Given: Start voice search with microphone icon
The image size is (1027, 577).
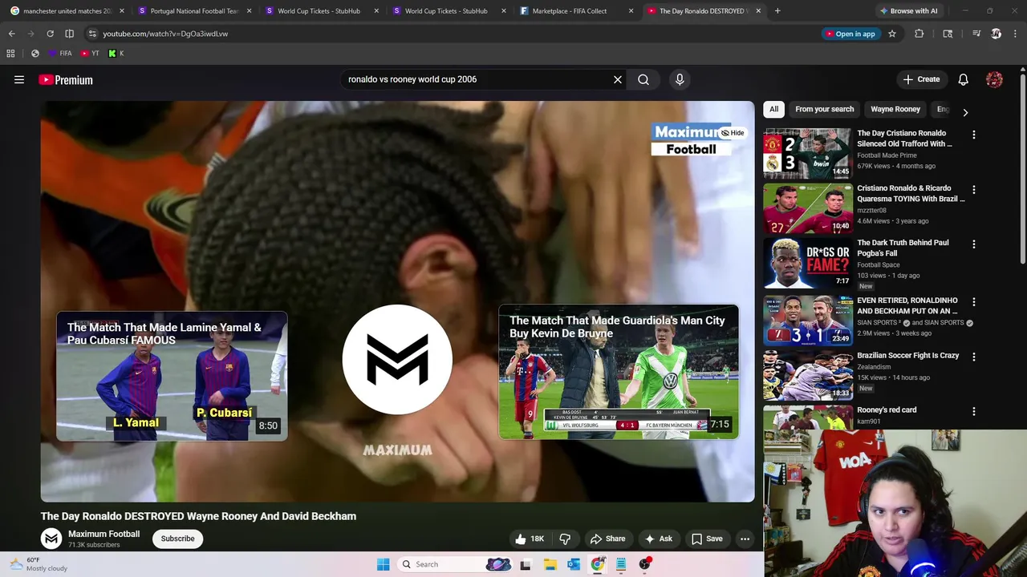Looking at the screenshot, I should click(x=680, y=79).
